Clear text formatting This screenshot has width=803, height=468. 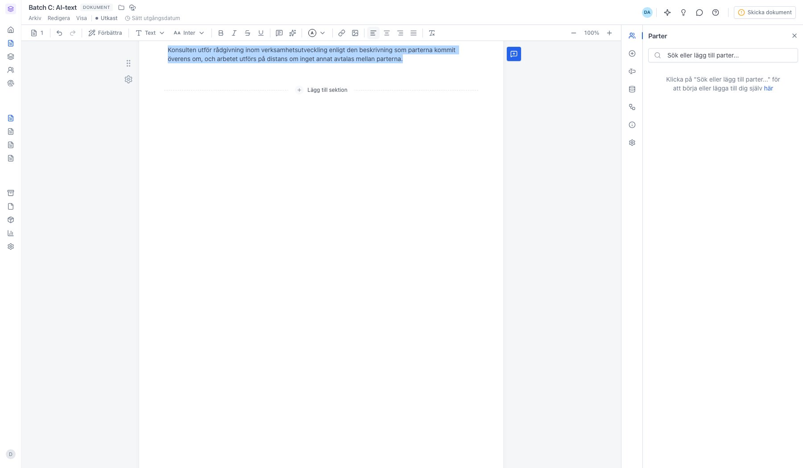coord(431,33)
